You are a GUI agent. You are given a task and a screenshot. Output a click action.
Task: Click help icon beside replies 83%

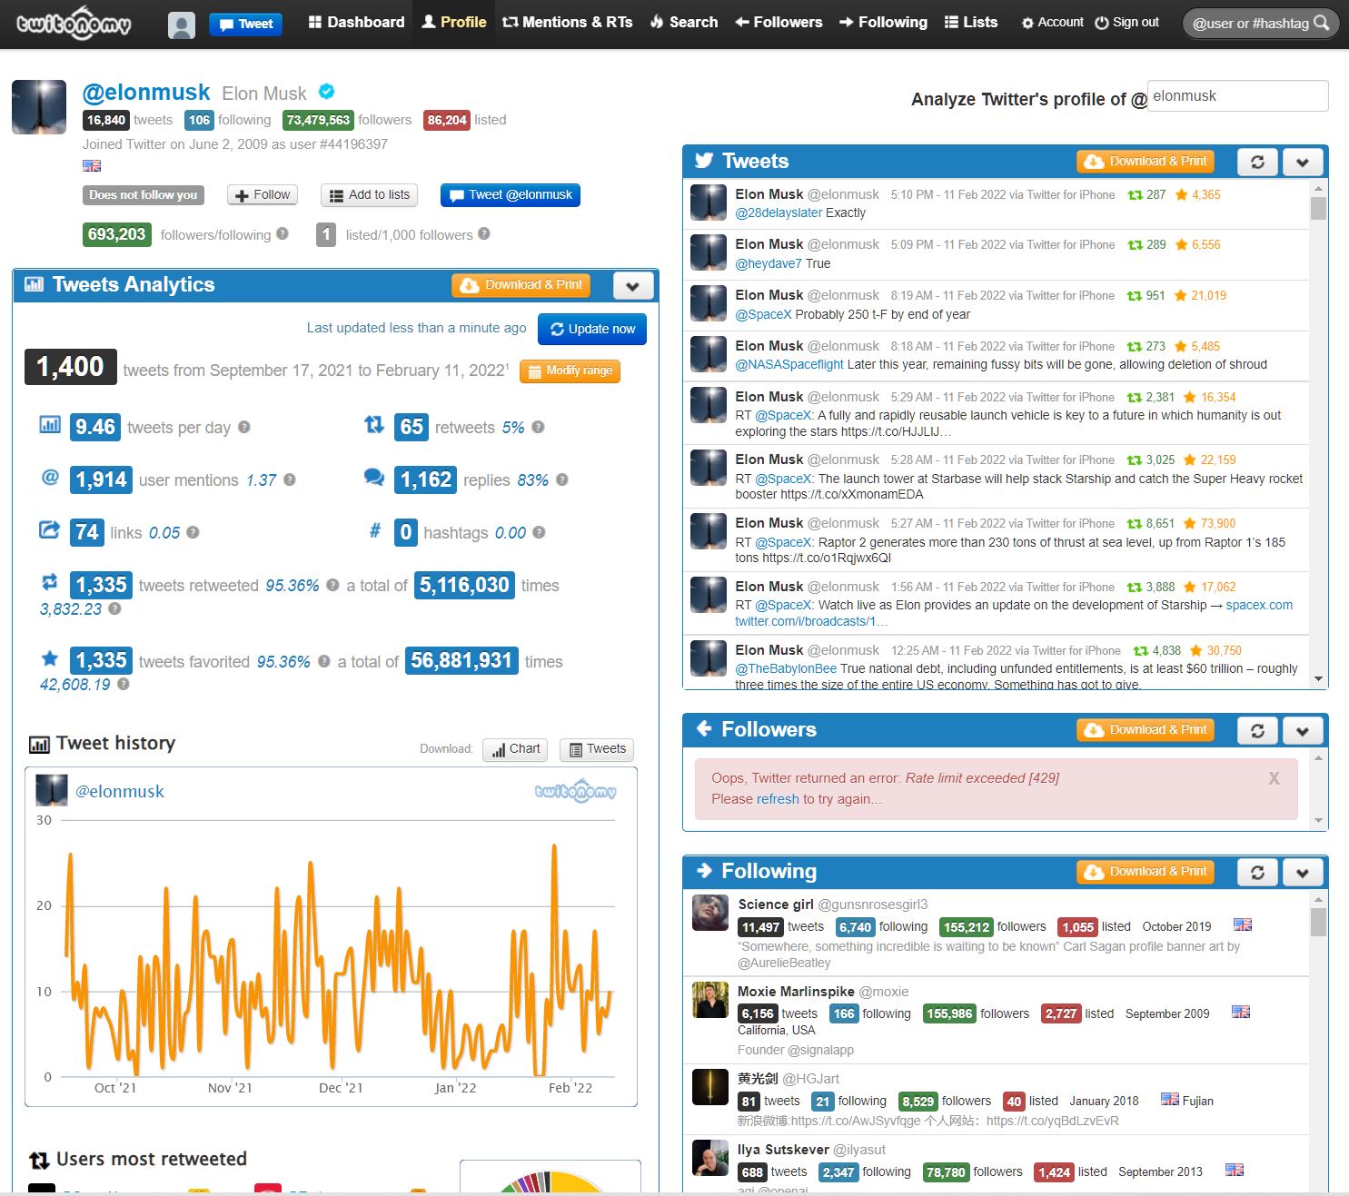(562, 479)
